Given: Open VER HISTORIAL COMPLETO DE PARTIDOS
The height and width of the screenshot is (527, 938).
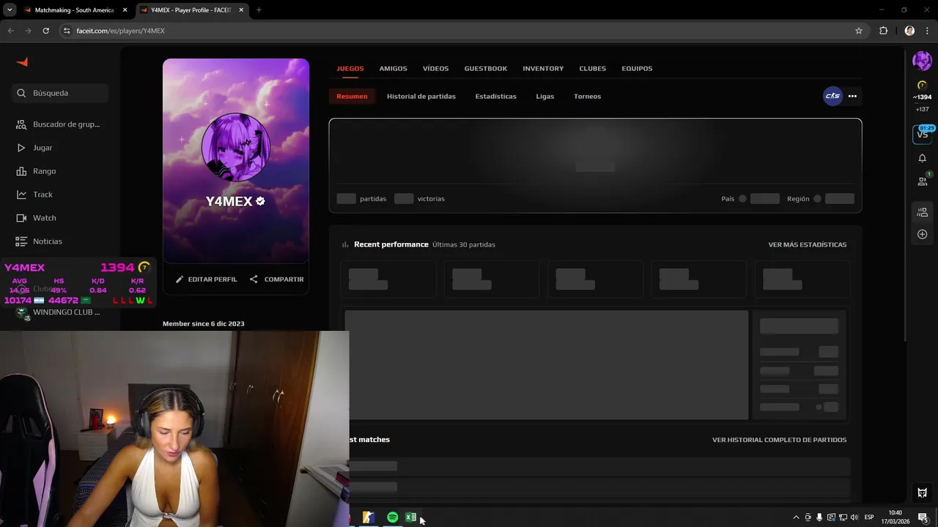Looking at the screenshot, I should [779, 440].
